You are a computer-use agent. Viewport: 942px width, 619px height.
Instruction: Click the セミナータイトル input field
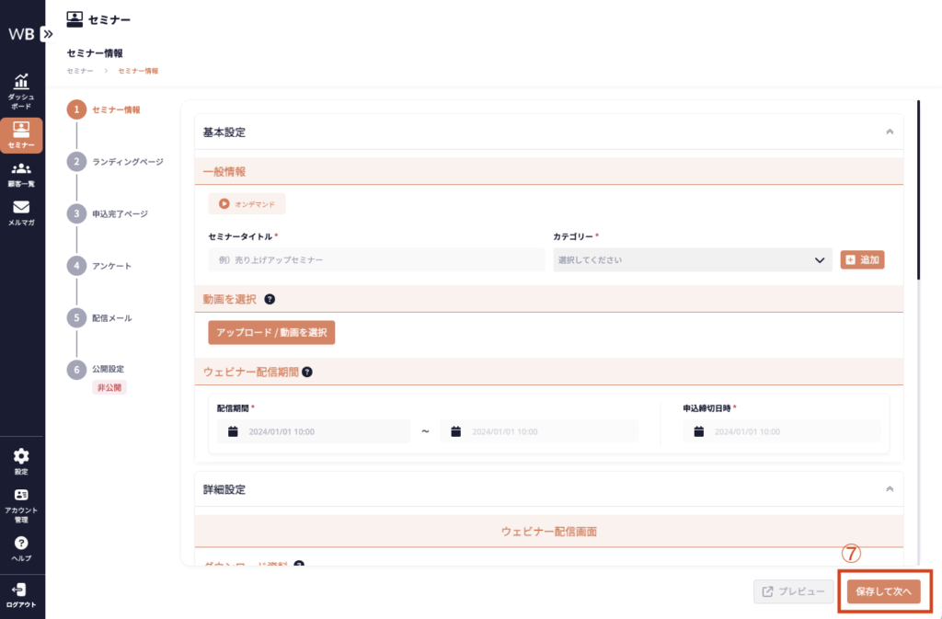374,260
